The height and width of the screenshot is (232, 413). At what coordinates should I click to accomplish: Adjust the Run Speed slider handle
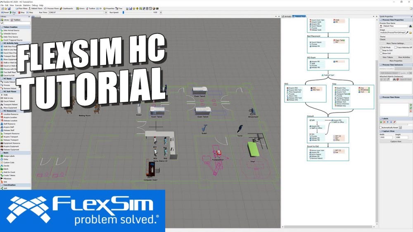click(x=123, y=12)
